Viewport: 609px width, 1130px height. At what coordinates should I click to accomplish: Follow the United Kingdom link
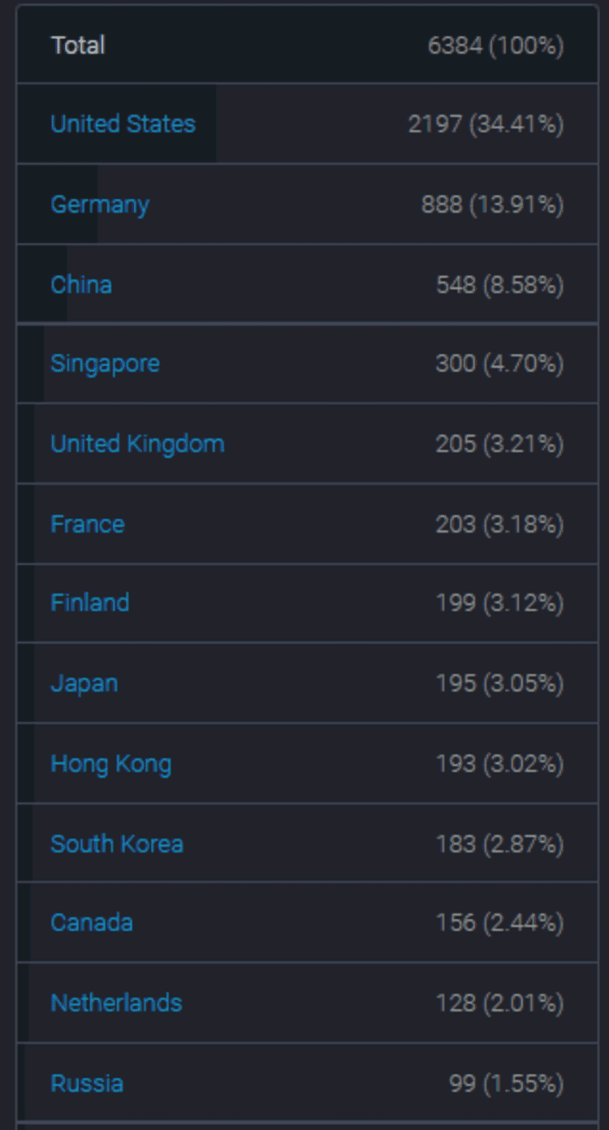(x=137, y=444)
